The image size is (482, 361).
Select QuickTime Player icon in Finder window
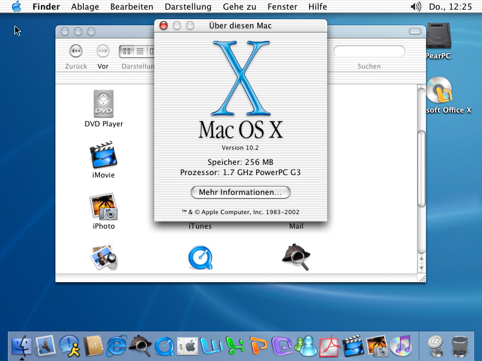(x=200, y=258)
